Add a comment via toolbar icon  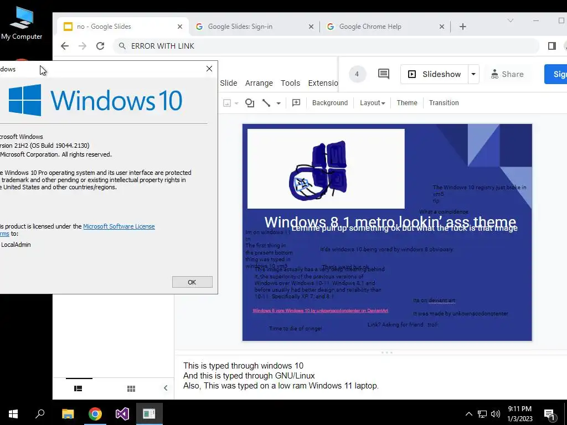pyautogui.click(x=296, y=103)
